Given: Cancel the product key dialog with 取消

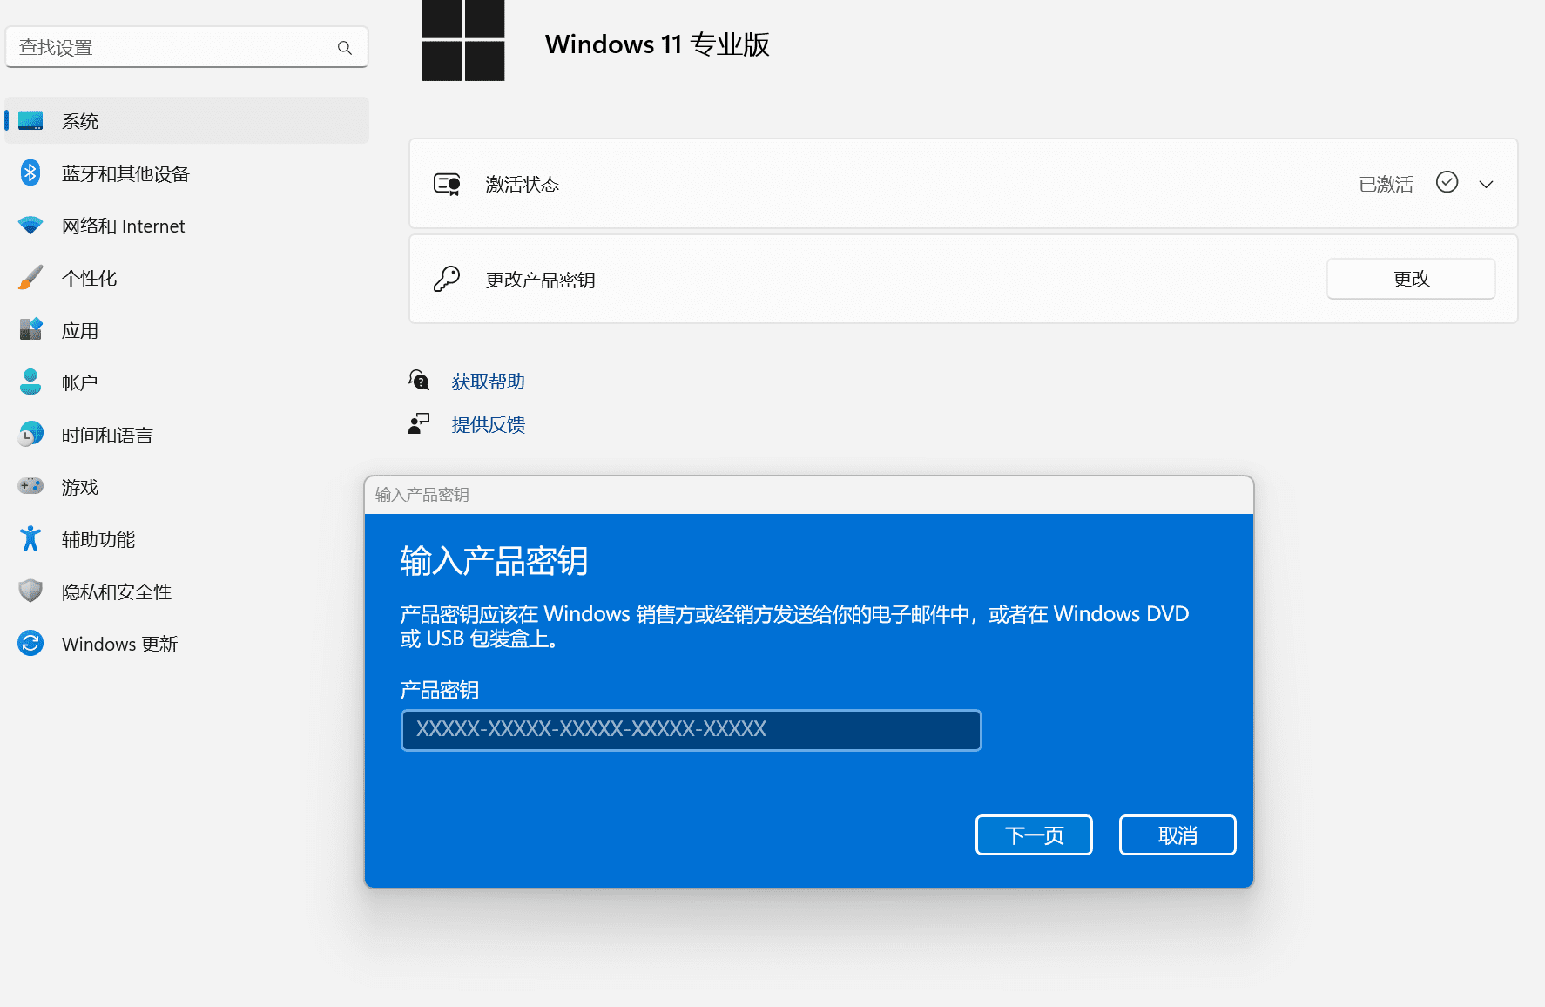Looking at the screenshot, I should click(x=1177, y=835).
